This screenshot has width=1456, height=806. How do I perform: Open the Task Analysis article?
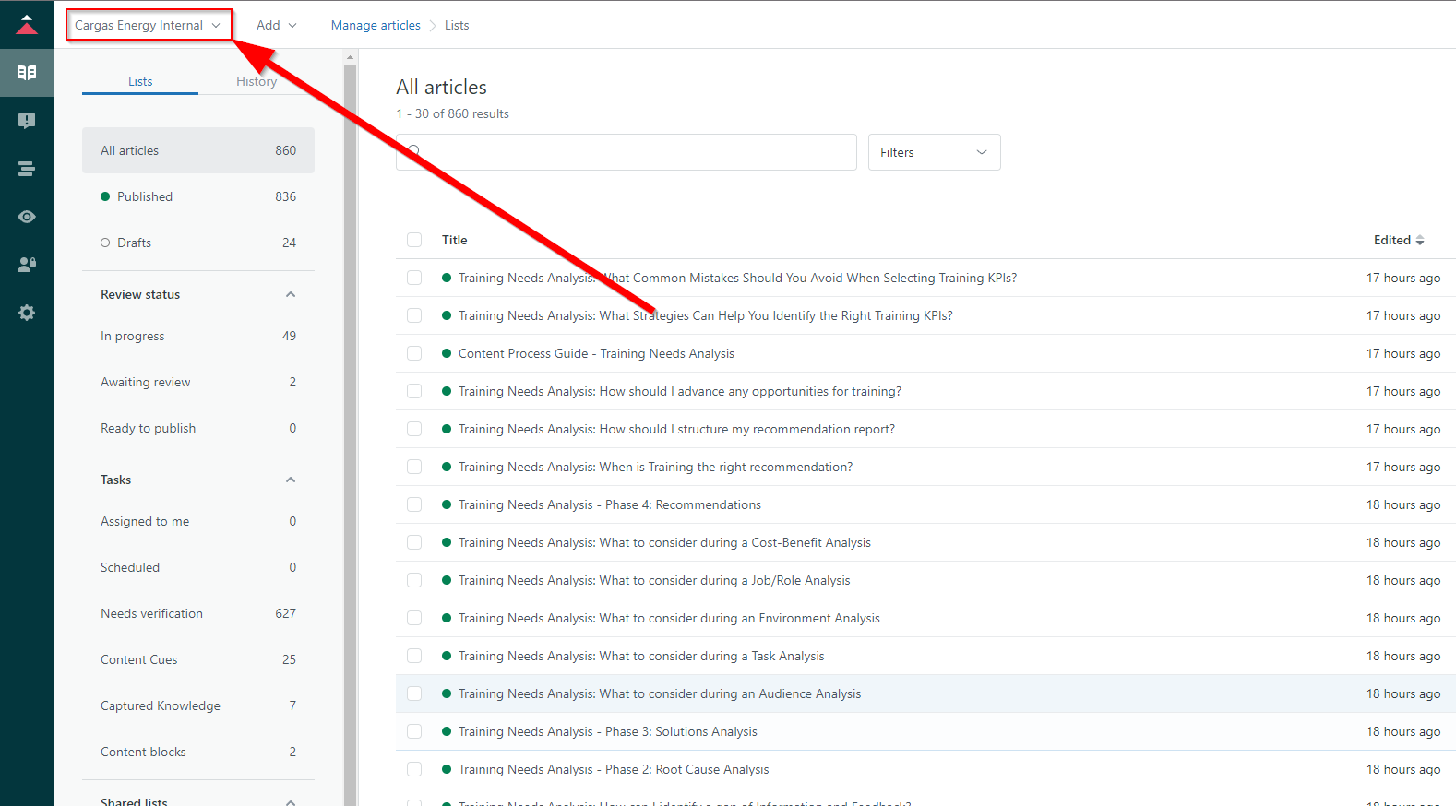641,656
